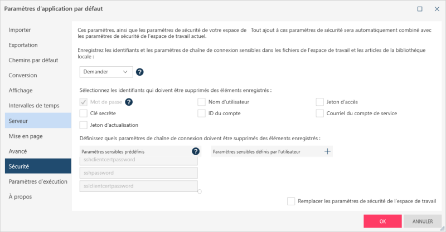The width and height of the screenshot is (446, 232).
Task: Confirm settings with the OK button
Action: click(382, 221)
